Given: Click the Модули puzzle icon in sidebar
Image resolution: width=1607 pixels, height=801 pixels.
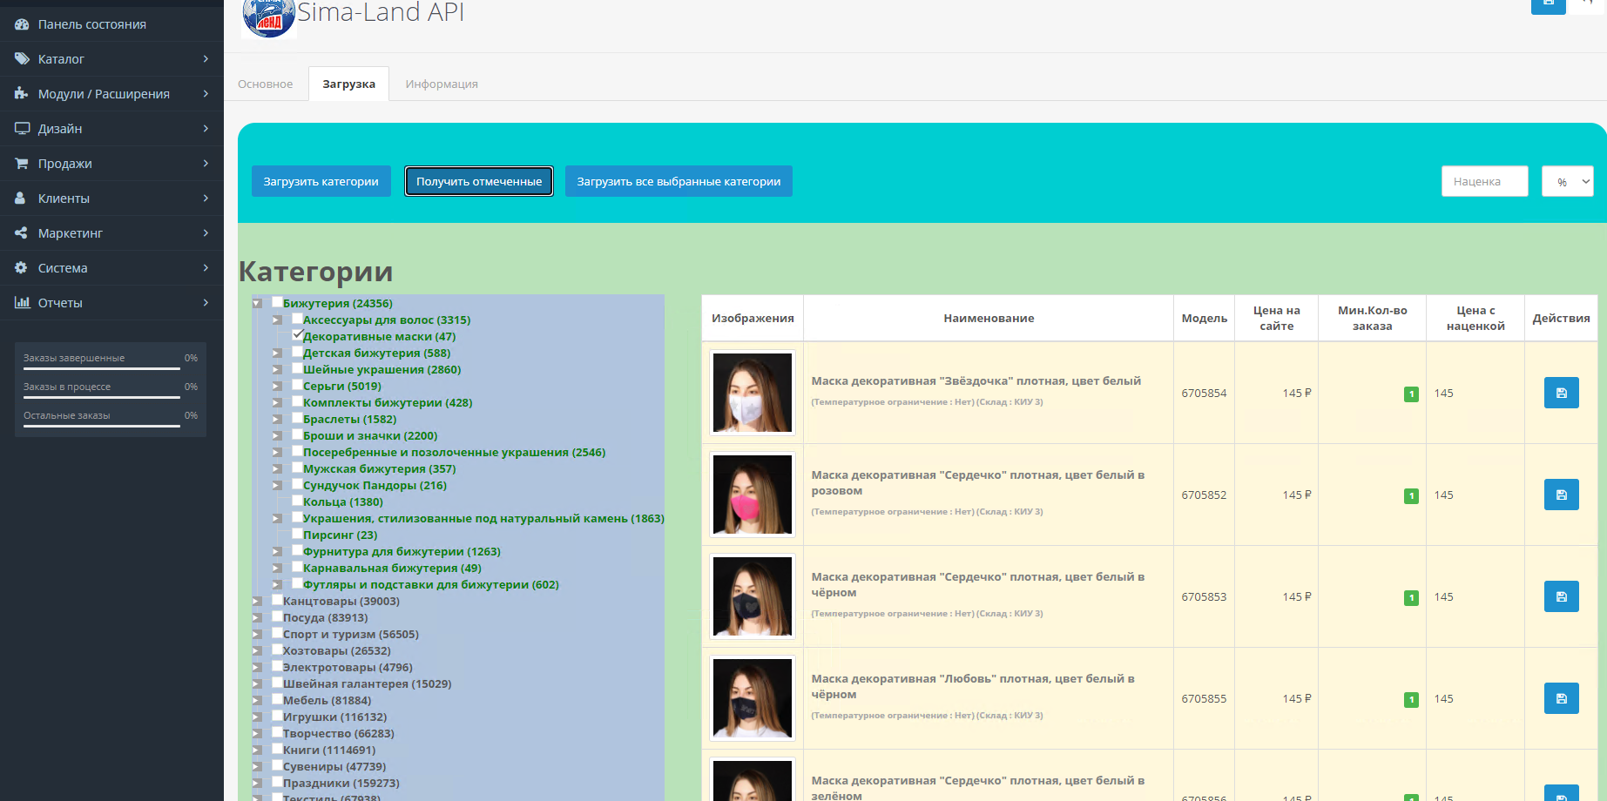Looking at the screenshot, I should 22,94.
